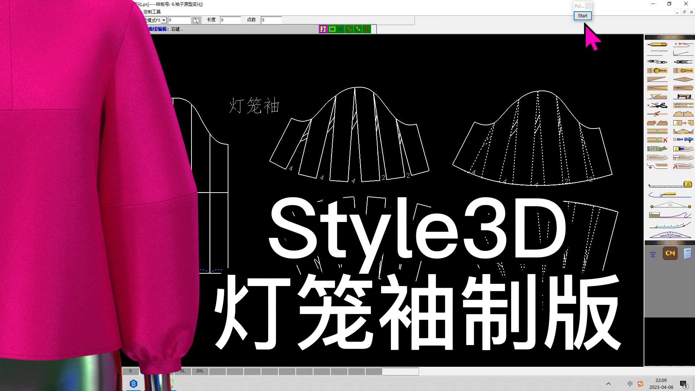
Task: Toggle the yellow axis arrows button
Action: (x=358, y=29)
